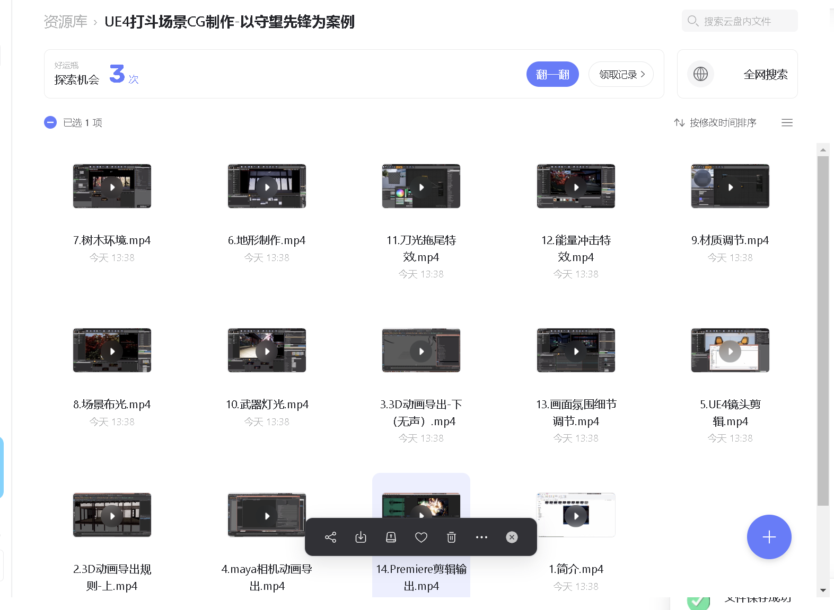
Task: Favorite the selected file with the heart icon
Action: pos(421,537)
